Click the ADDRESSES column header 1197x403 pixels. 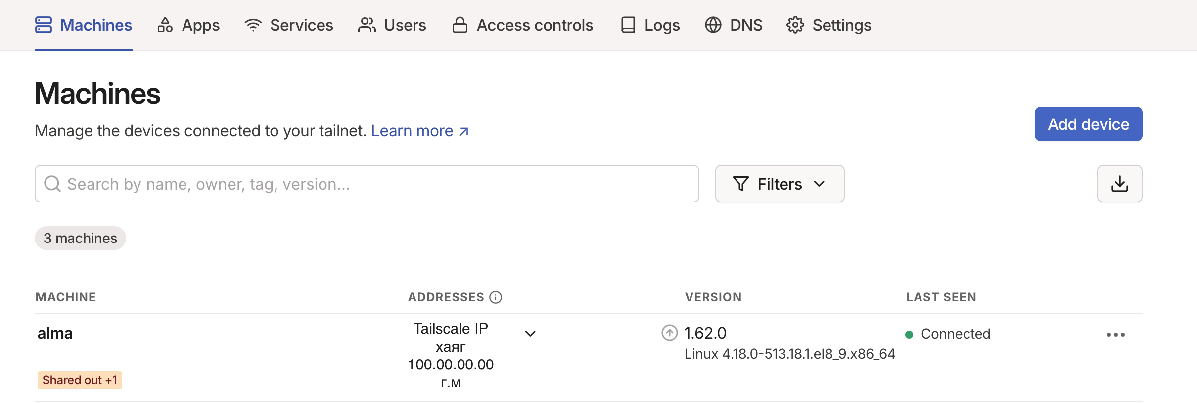446,297
